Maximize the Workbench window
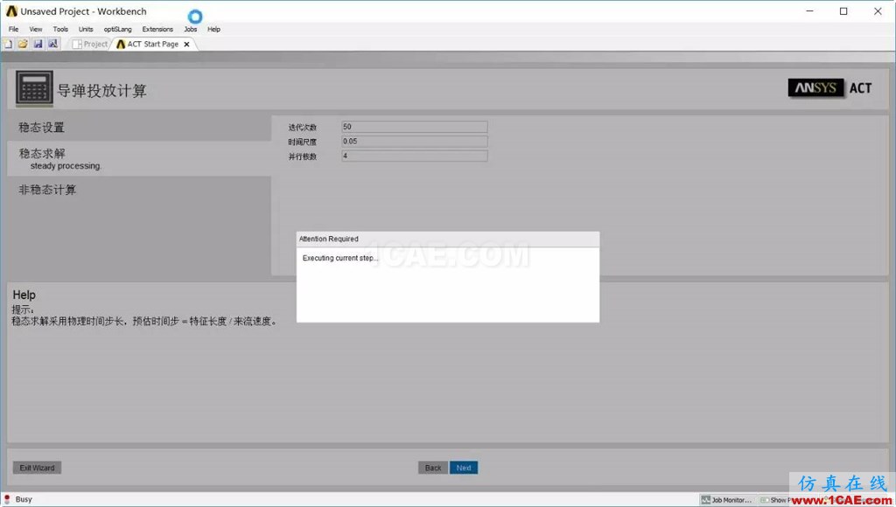The height and width of the screenshot is (507, 896). coord(843,10)
